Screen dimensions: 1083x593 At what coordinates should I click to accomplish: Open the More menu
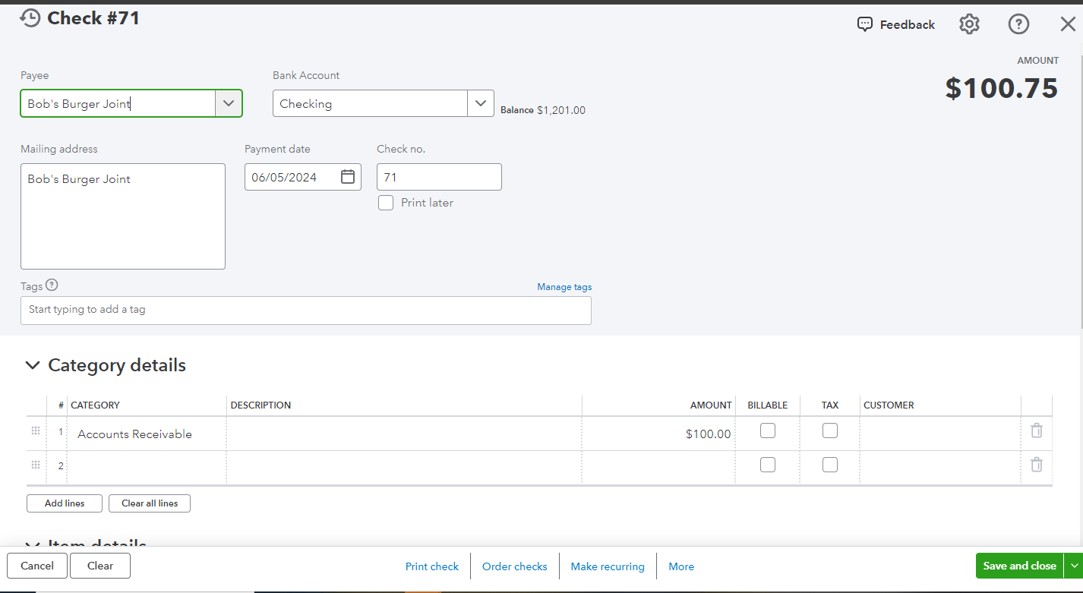[x=680, y=566]
